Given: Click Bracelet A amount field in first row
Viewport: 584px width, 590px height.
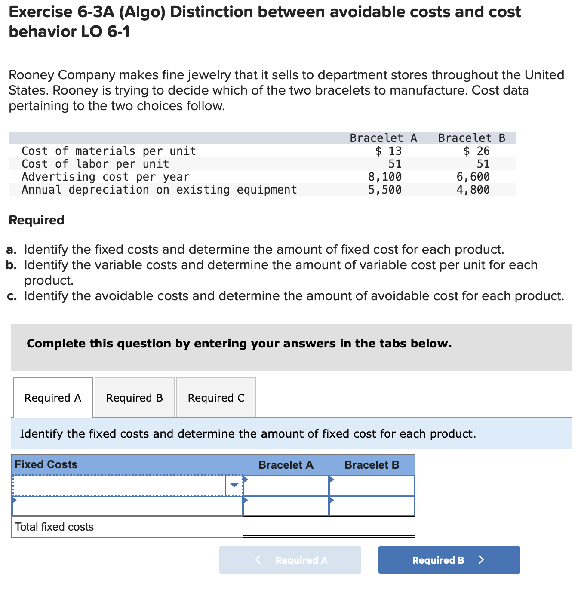Looking at the screenshot, I should click(286, 485).
